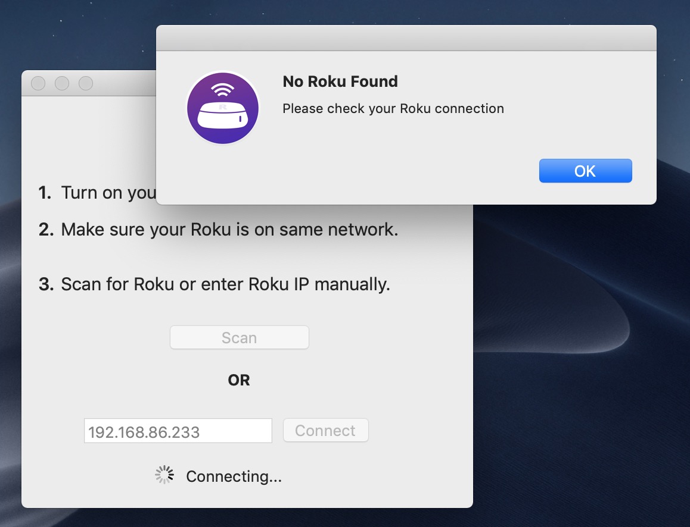The image size is (690, 527).
Task: Click the 'Connecting...' status text
Action: (234, 476)
